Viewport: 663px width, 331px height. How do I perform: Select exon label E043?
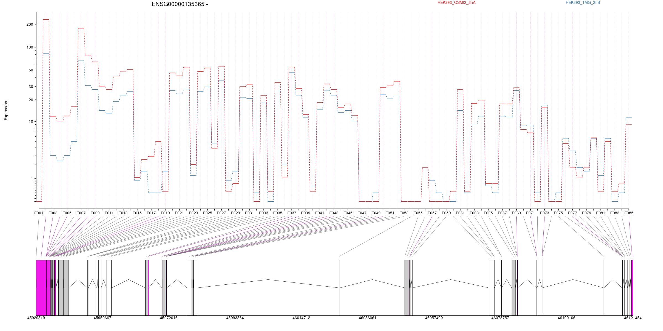point(334,213)
